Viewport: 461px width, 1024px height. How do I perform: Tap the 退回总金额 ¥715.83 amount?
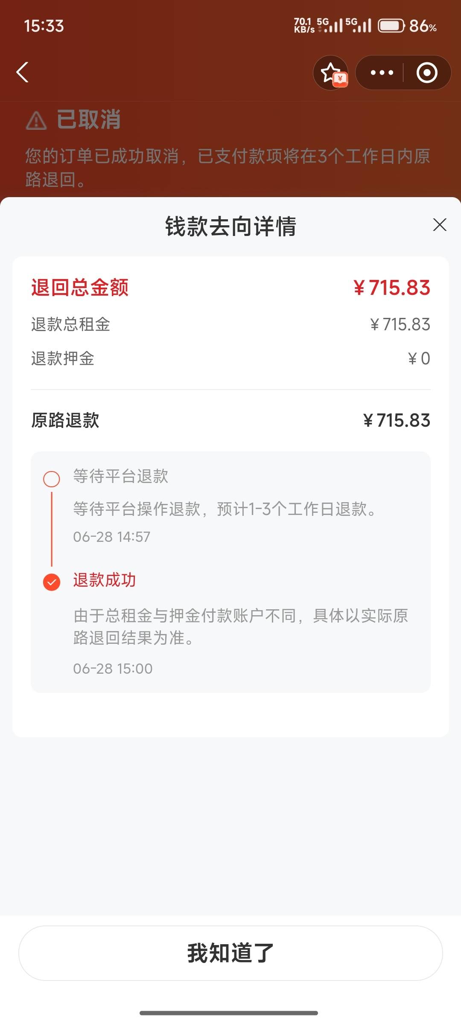coord(392,288)
